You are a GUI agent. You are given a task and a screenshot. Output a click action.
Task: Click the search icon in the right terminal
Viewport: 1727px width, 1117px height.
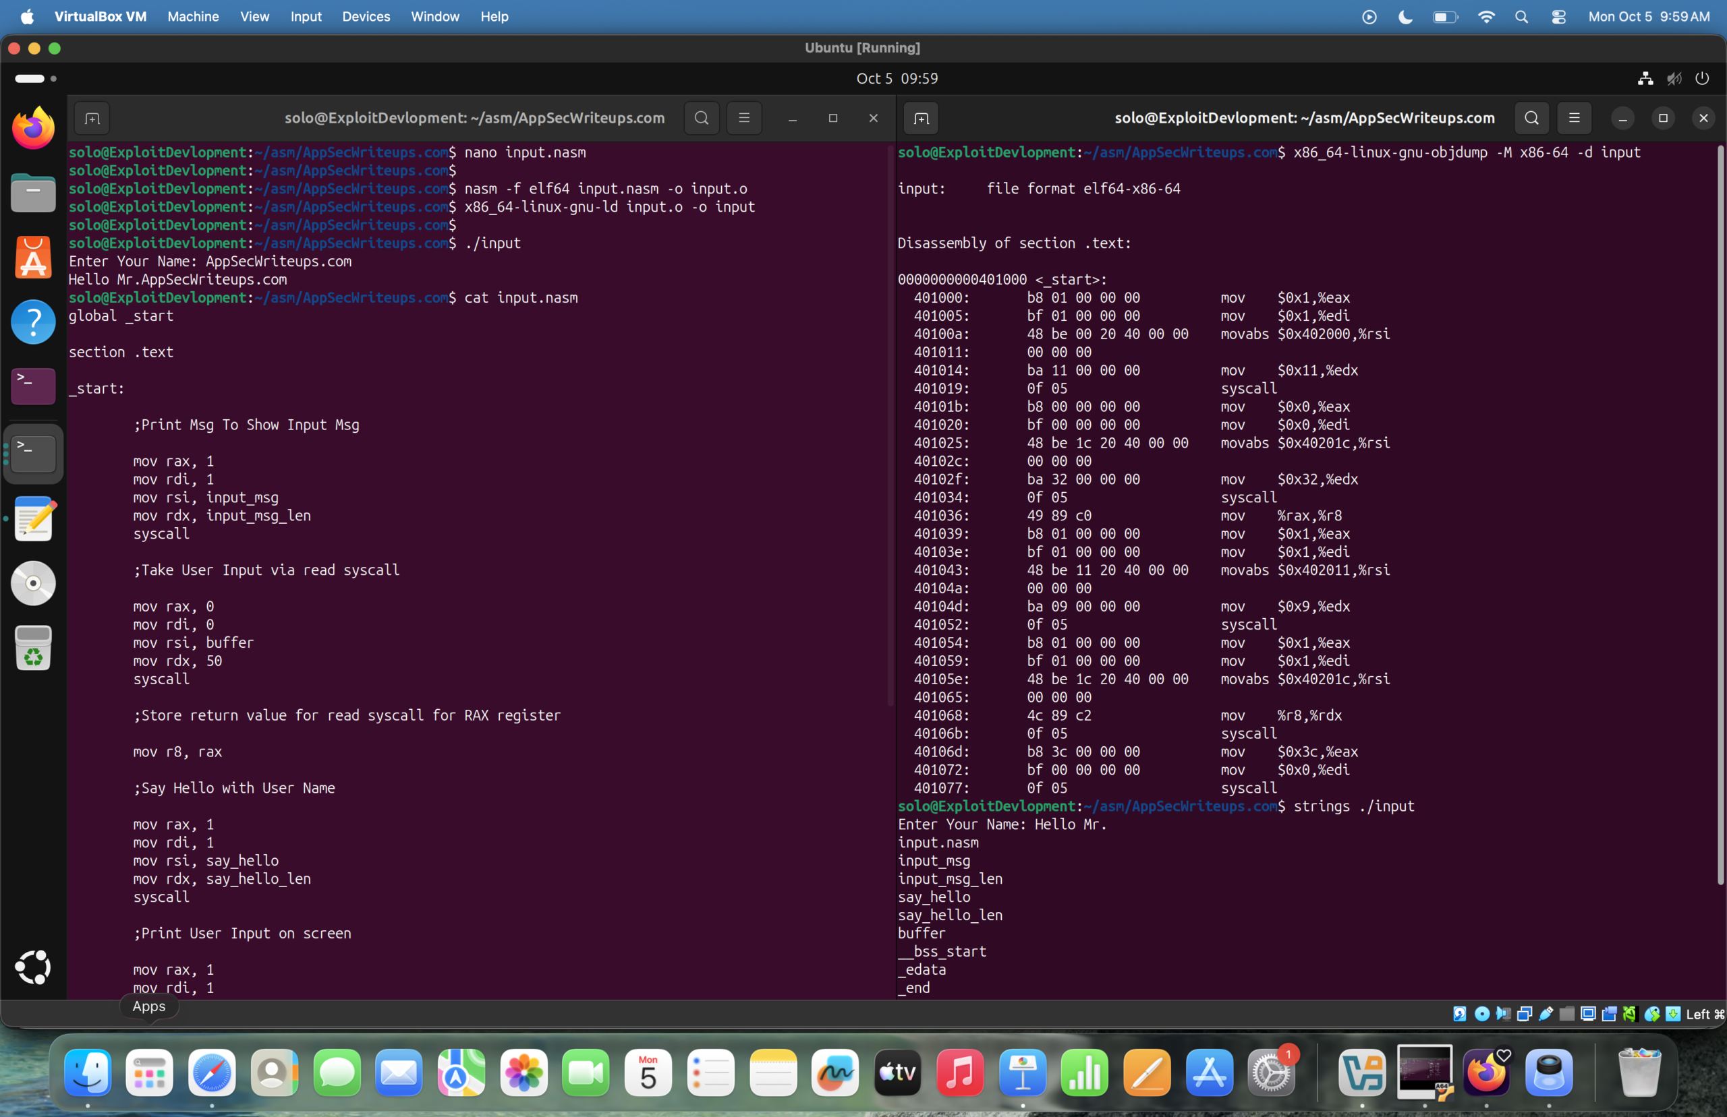[1532, 118]
